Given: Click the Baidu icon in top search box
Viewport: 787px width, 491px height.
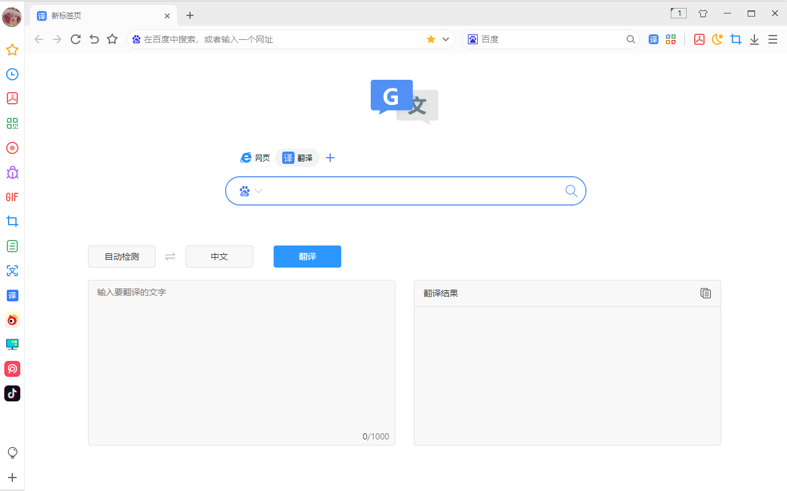Looking at the screenshot, I should point(472,39).
